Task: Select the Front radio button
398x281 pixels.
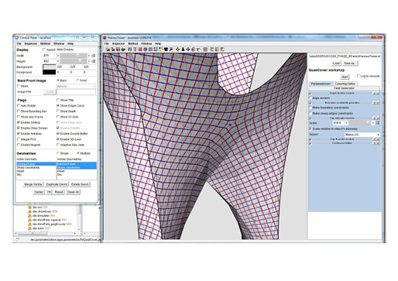Action: [x=77, y=81]
